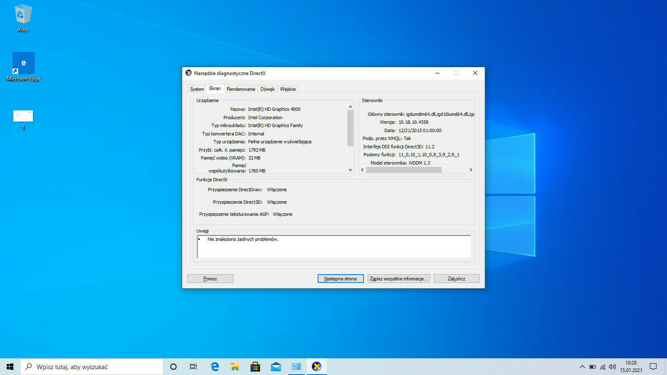Switch to the Renderowanie tab
Screen dimensions: 667x375
(241, 89)
